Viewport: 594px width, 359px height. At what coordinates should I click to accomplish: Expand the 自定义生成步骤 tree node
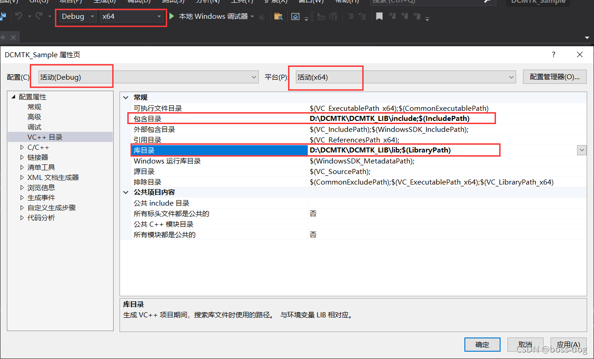(x=22, y=207)
